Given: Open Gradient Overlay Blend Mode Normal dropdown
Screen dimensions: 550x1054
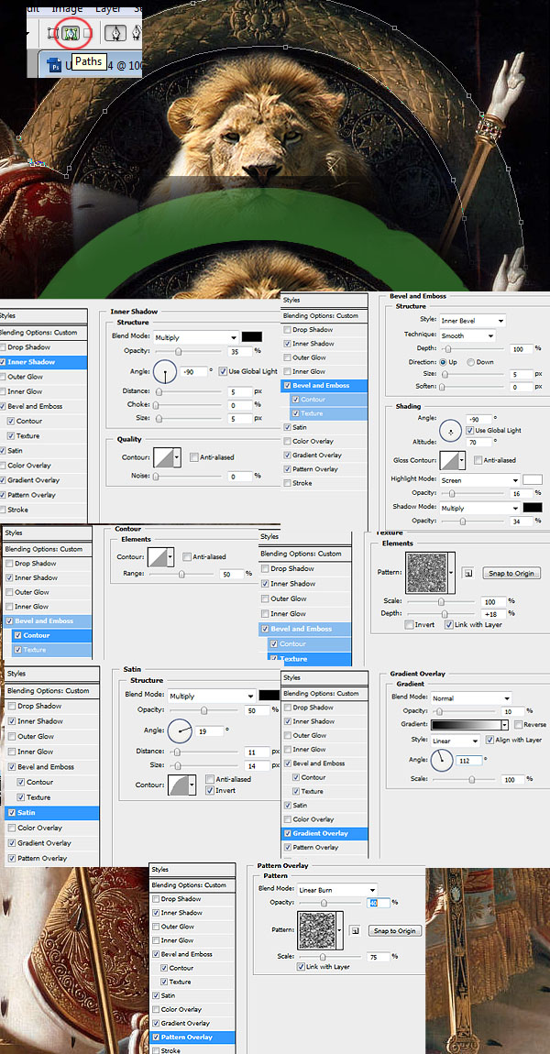Looking at the screenshot, I should point(470,698).
